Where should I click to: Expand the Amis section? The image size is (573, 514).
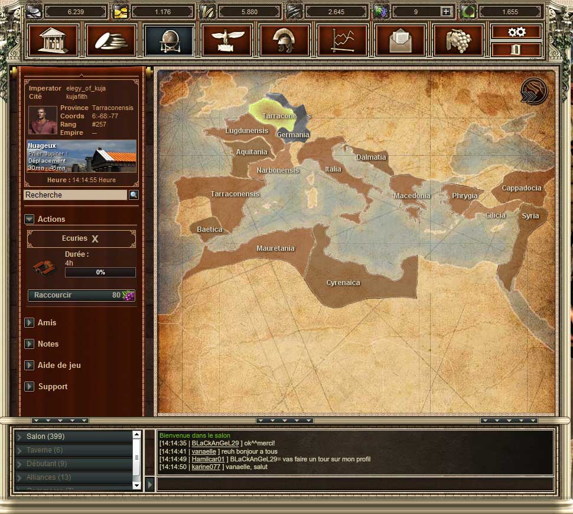click(x=30, y=323)
